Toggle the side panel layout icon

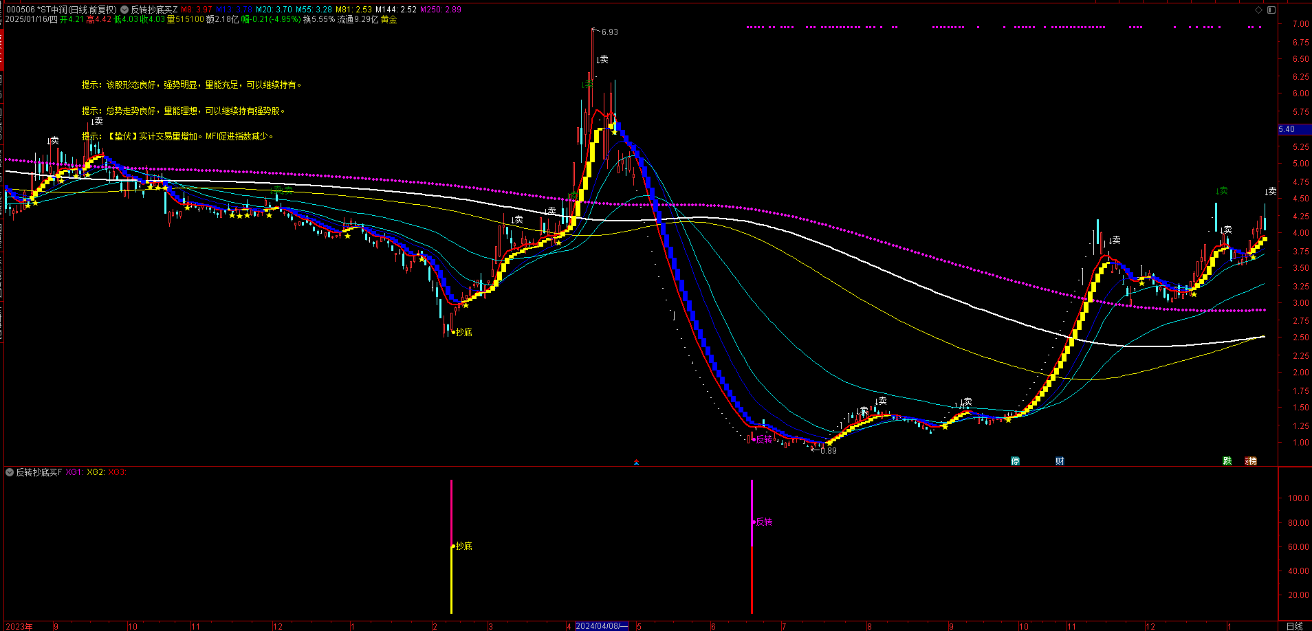point(1271,10)
